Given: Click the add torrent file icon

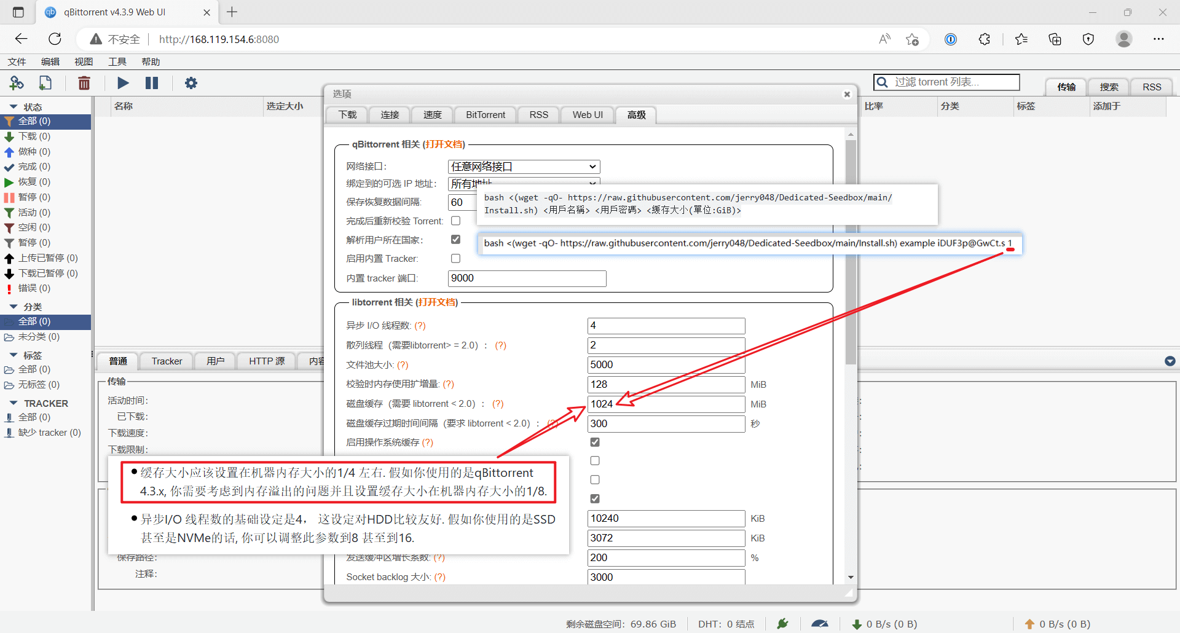Looking at the screenshot, I should 45,83.
